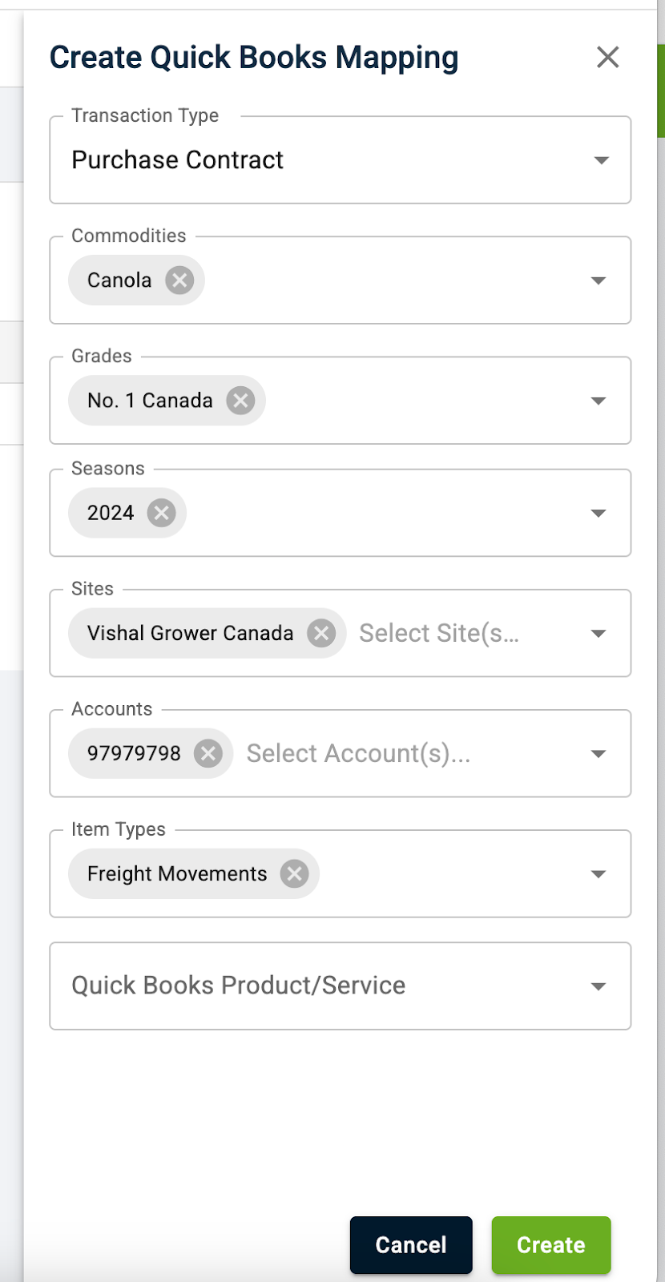
Task: Click the Purchase Contract selected value
Action: [x=178, y=160]
